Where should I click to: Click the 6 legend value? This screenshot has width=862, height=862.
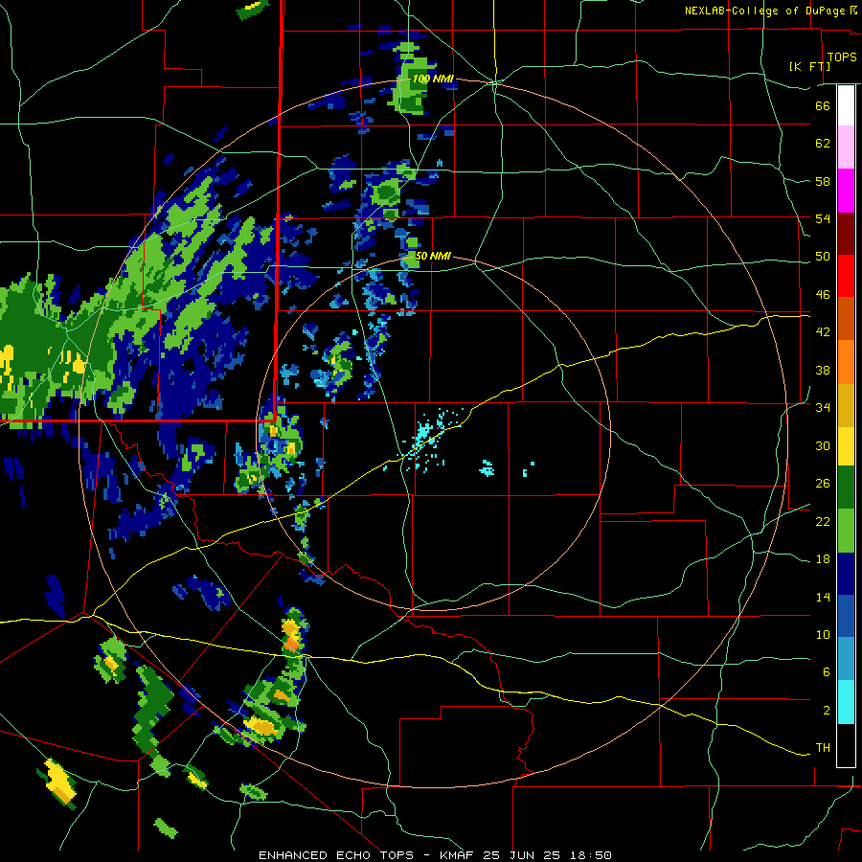point(827,672)
